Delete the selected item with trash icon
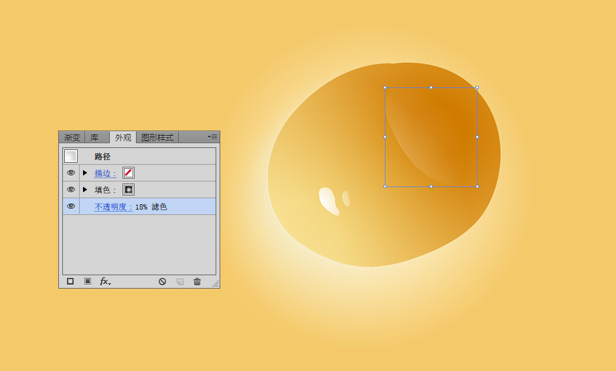Viewport: 616px width, 371px height. tap(198, 281)
